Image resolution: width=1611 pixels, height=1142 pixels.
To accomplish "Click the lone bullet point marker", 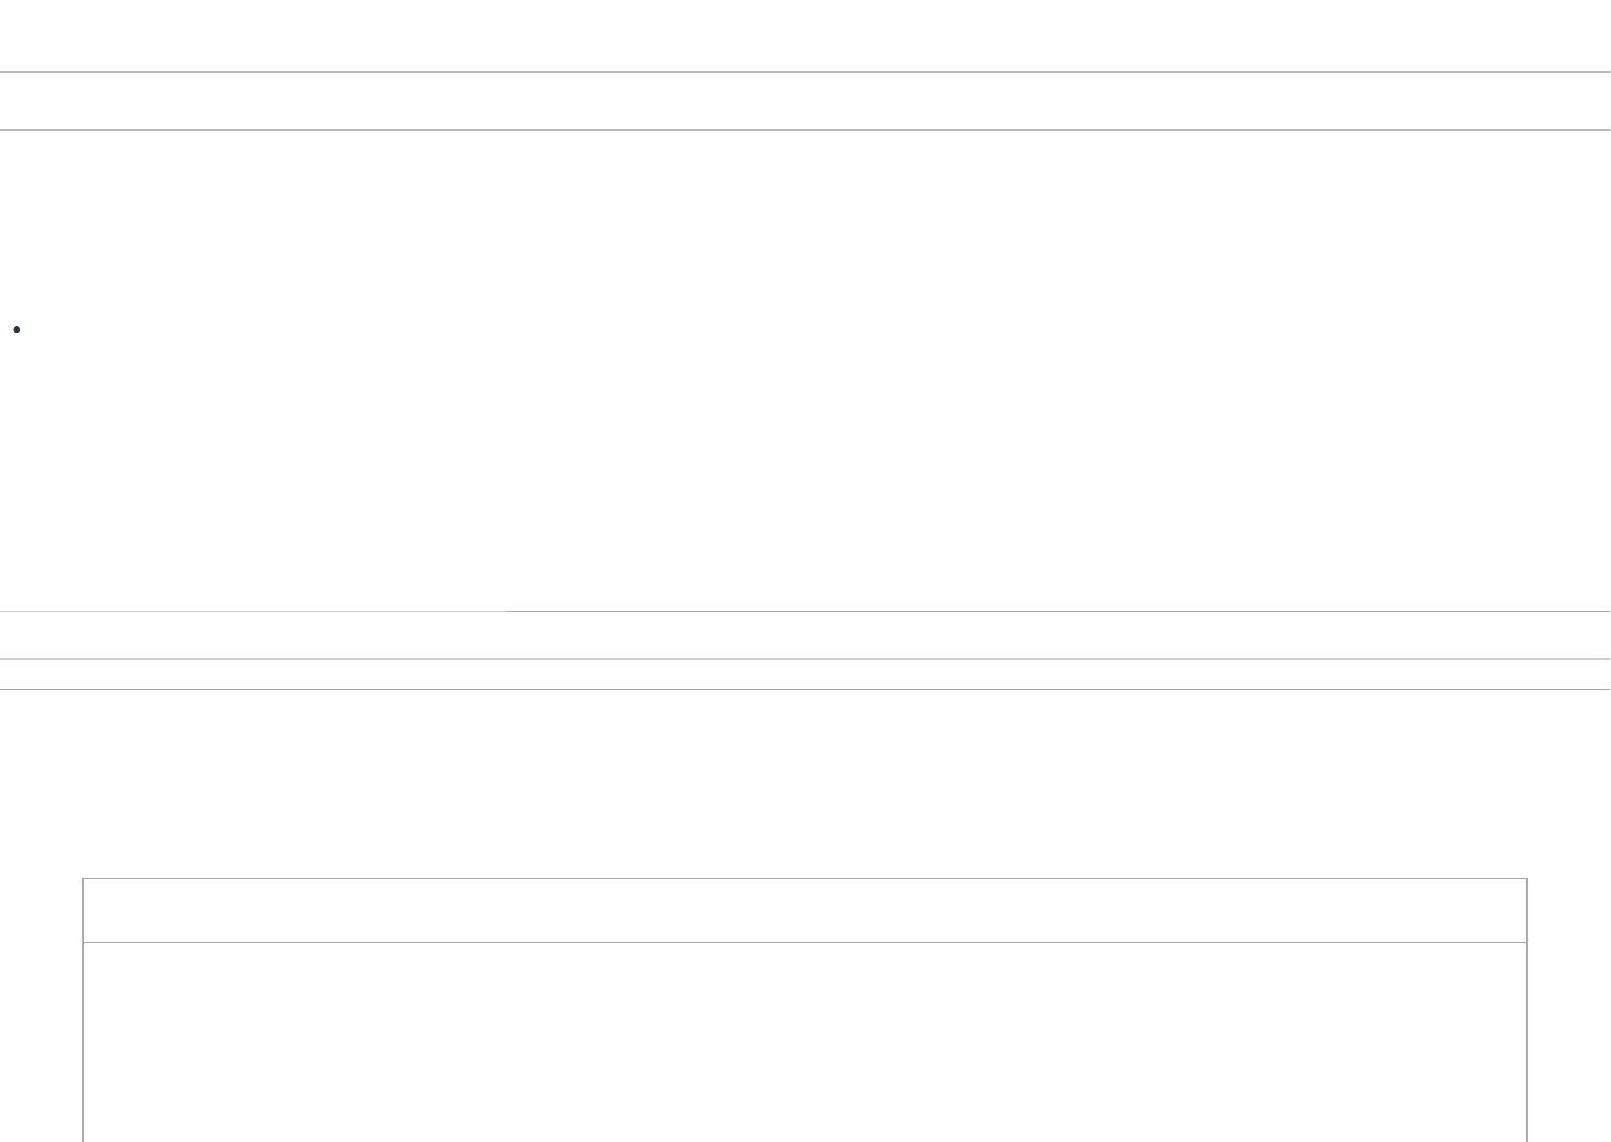I will point(17,331).
